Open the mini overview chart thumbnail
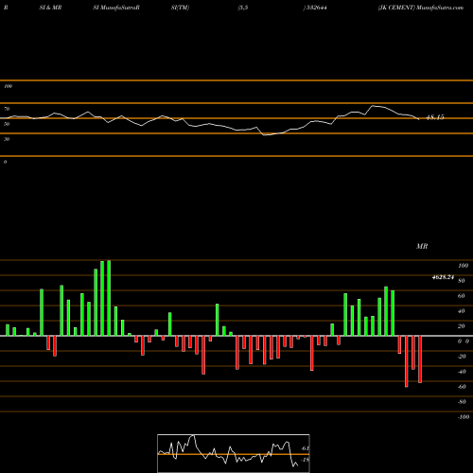 click(234, 453)
